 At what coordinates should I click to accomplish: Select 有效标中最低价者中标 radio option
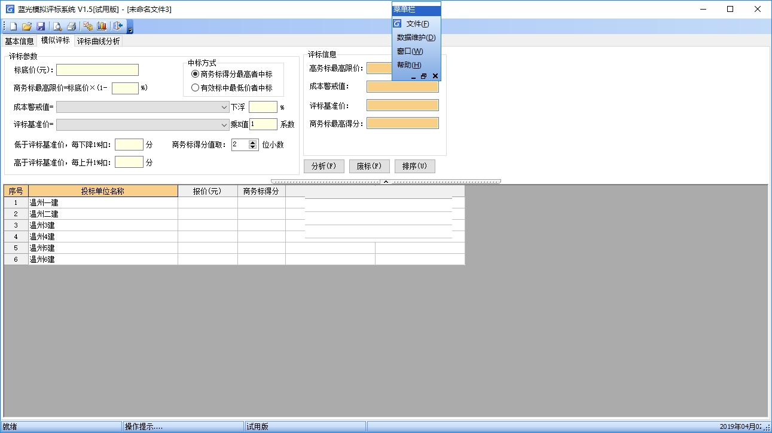tap(232, 88)
